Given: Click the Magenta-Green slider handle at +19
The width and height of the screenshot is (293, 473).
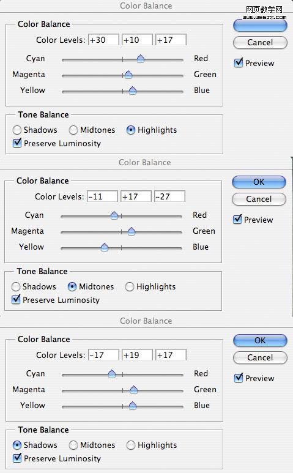Looking at the screenshot, I should click(x=133, y=390).
